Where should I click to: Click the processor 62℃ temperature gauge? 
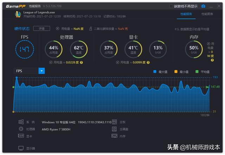pyautogui.click(x=79, y=49)
